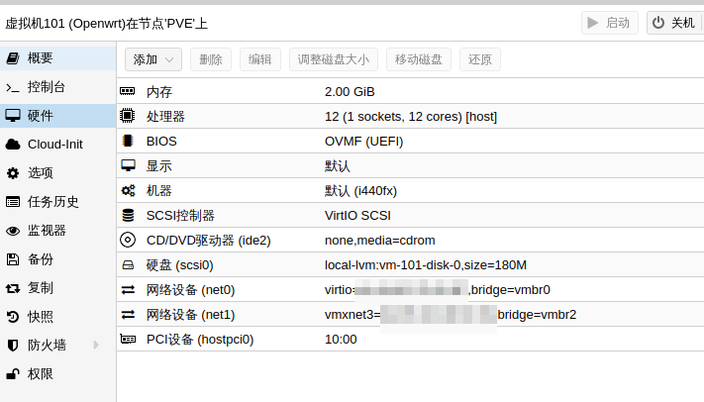Click the memory icon in 内存 row
The height and width of the screenshot is (402, 704).
click(128, 91)
